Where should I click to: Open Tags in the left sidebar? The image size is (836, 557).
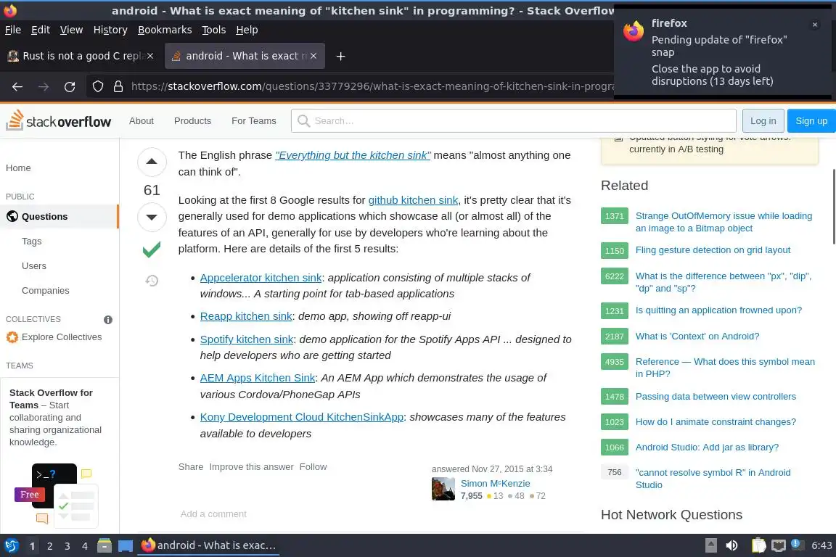31,242
